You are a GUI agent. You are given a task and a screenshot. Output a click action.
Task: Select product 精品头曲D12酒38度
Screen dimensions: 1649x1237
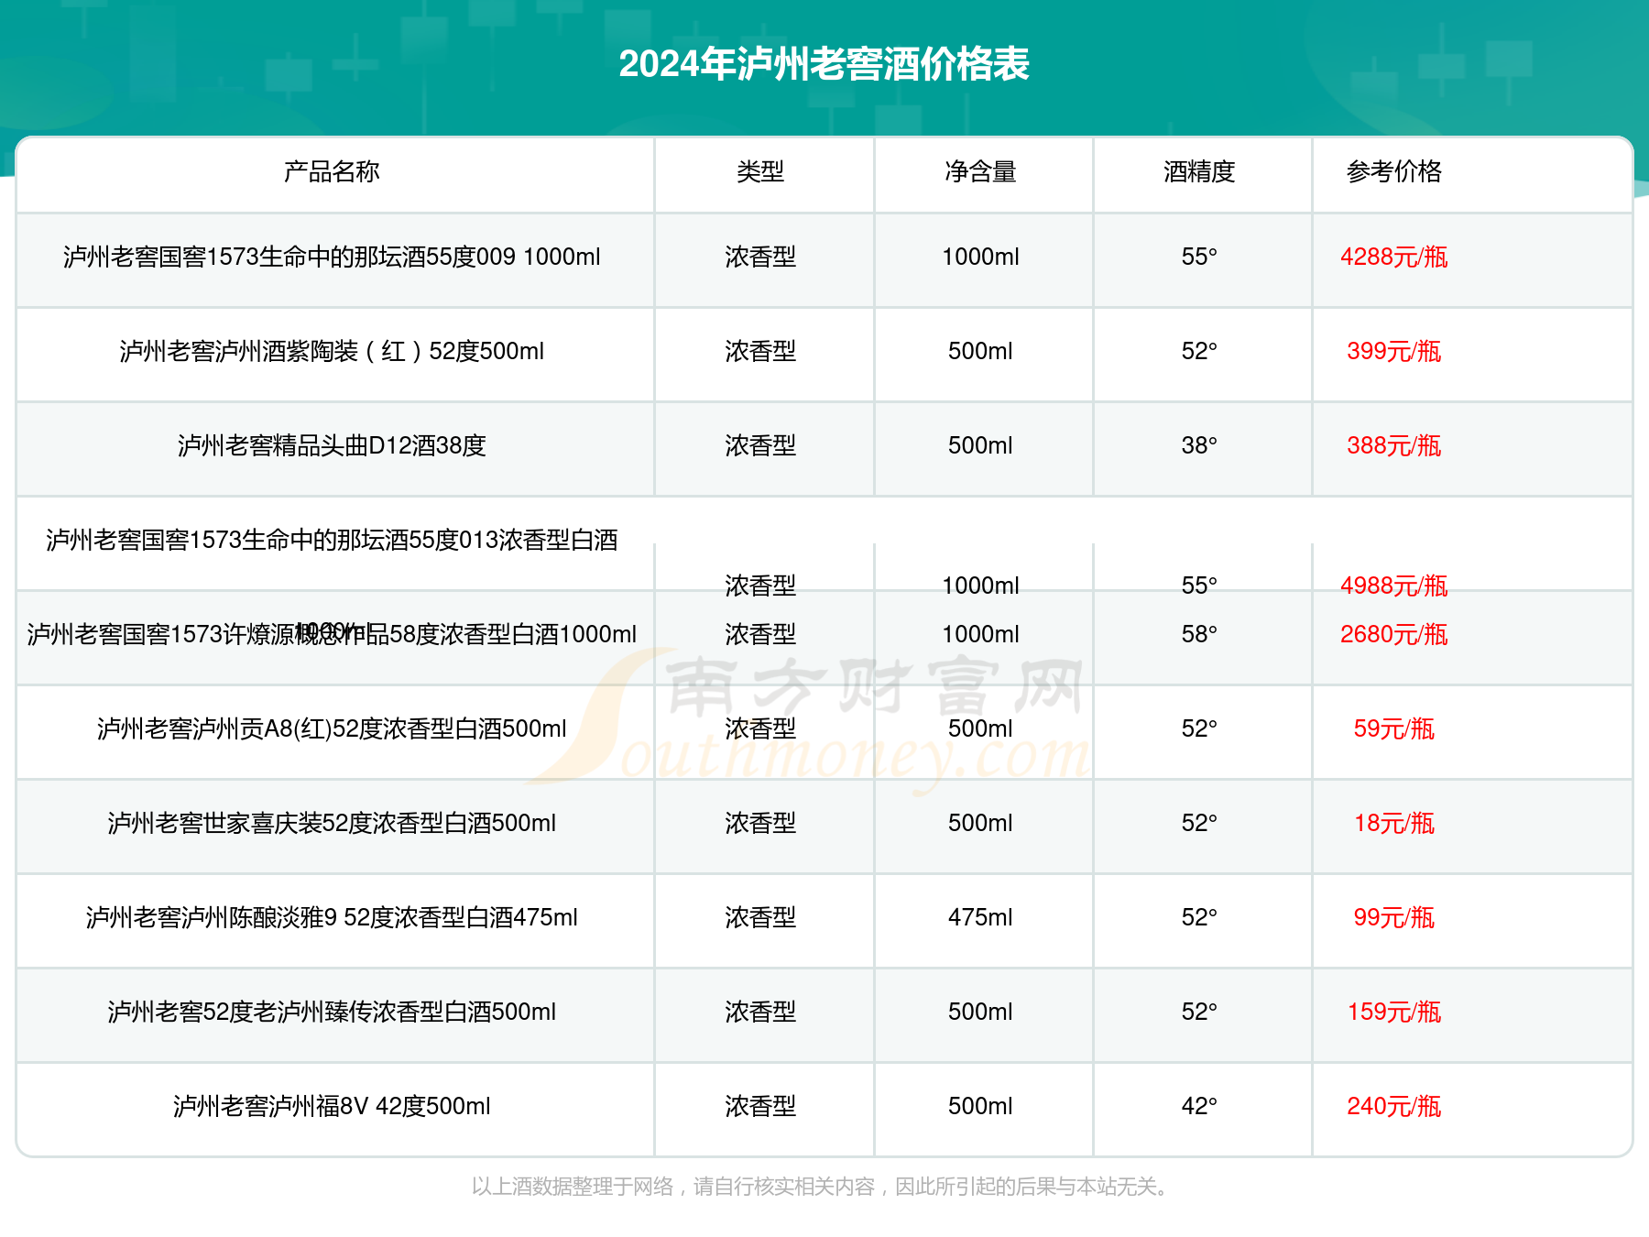(332, 445)
